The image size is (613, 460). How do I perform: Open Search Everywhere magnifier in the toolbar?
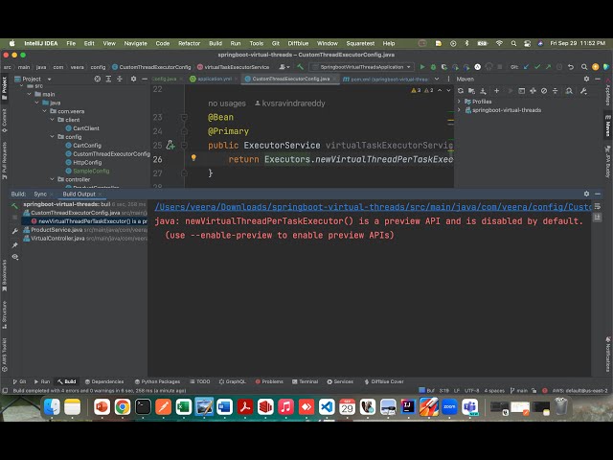coord(584,67)
